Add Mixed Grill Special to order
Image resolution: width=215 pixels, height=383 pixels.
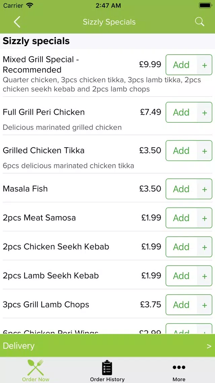(x=181, y=65)
